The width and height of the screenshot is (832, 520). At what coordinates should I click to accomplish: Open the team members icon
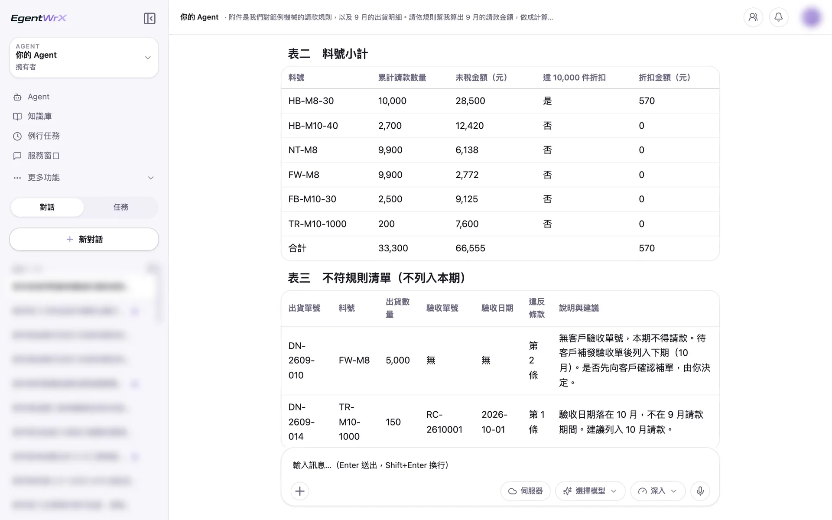[753, 17]
